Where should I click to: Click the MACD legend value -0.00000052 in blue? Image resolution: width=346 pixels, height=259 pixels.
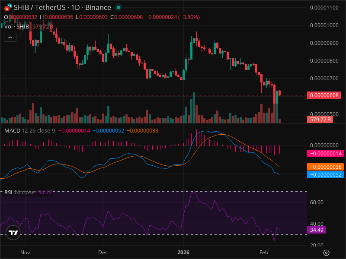[x=109, y=131]
